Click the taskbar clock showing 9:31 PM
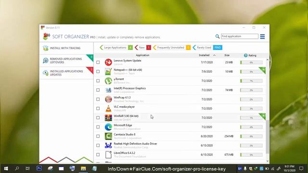 click(x=289, y=168)
